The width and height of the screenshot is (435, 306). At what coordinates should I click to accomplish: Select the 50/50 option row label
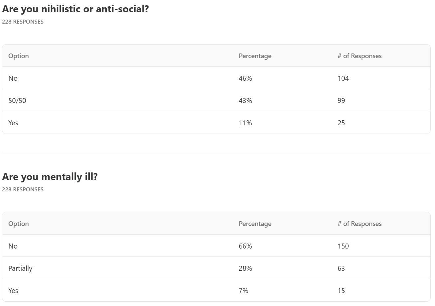(17, 100)
